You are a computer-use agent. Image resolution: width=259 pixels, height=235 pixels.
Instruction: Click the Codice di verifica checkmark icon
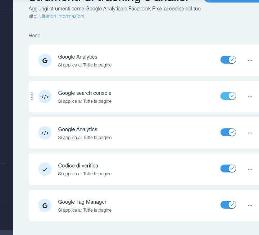[x=45, y=169]
